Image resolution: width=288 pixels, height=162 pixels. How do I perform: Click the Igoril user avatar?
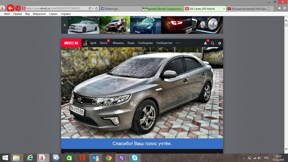86,43
